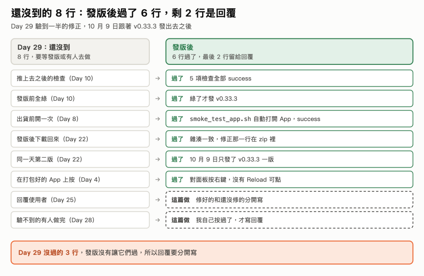Click the result "綠了才發 v0.33.3"
Image resolution: width=424 pixels, height=276 pixels.
coord(289,98)
